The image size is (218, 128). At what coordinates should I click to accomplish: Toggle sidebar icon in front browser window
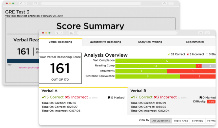72,33
